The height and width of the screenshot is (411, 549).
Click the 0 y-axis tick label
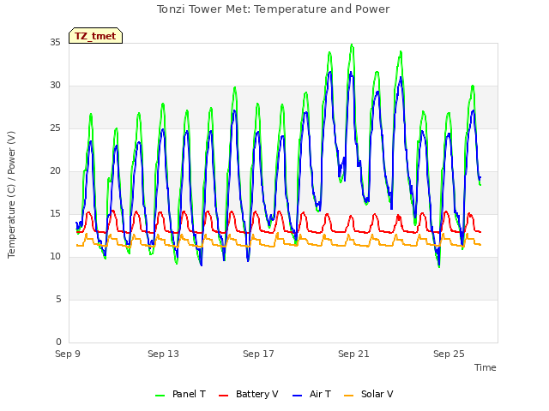[58, 342]
